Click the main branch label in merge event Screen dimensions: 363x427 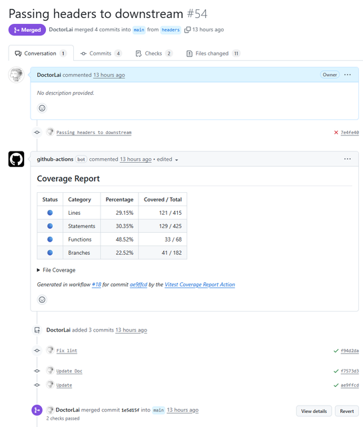point(159,410)
